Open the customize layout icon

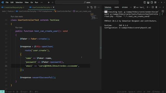click(x=155, y=2)
